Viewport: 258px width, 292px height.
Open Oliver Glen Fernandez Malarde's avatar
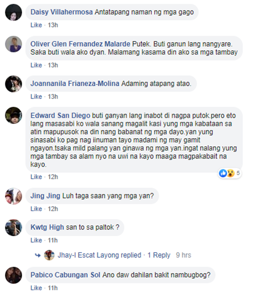pyautogui.click(x=13, y=44)
